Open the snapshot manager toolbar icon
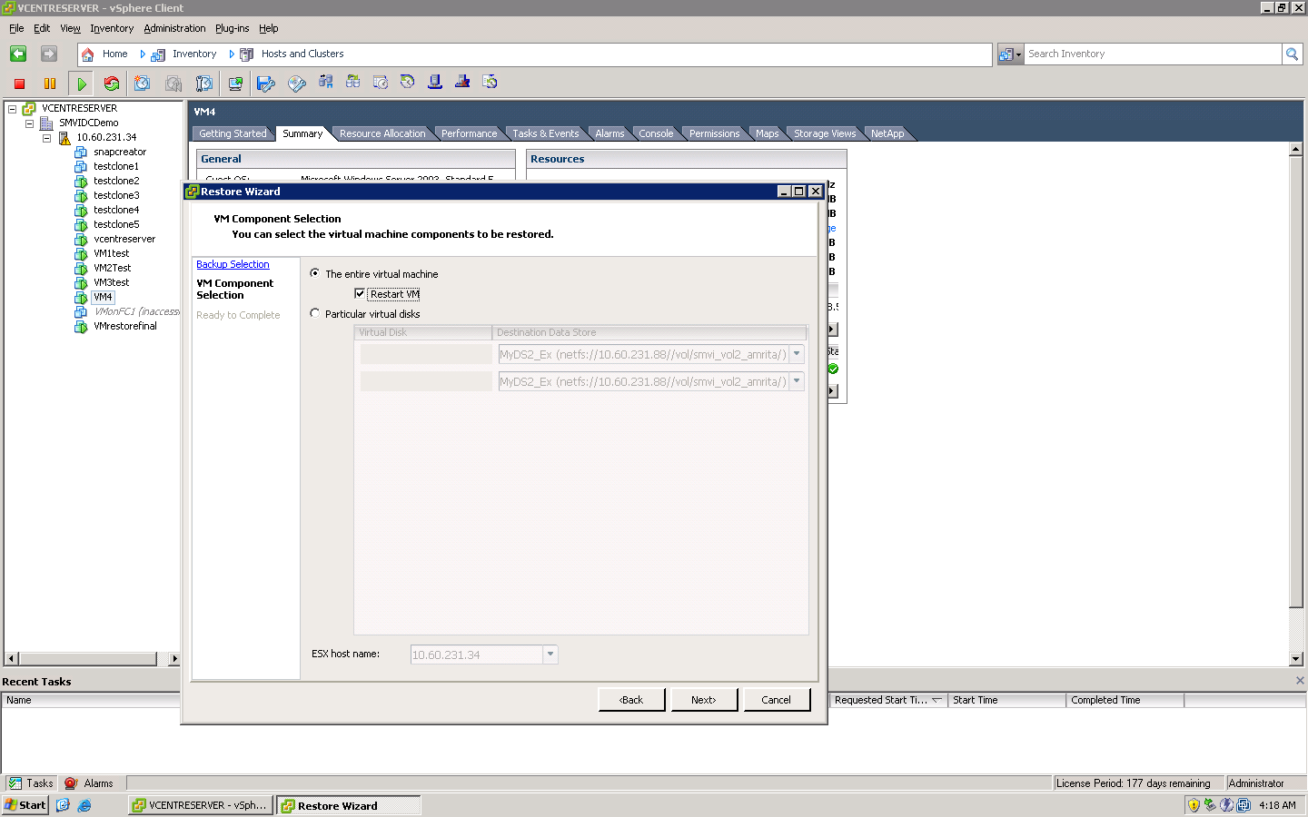Viewport: 1308px width, 817px height. (204, 84)
